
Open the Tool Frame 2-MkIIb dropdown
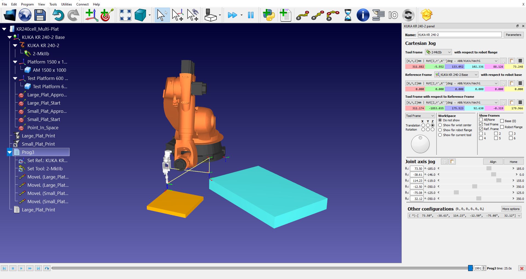[438, 52]
